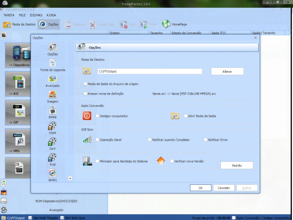The width and height of the screenshot is (293, 220).
Task: Check Notificar Erros option
Action: 205,140
